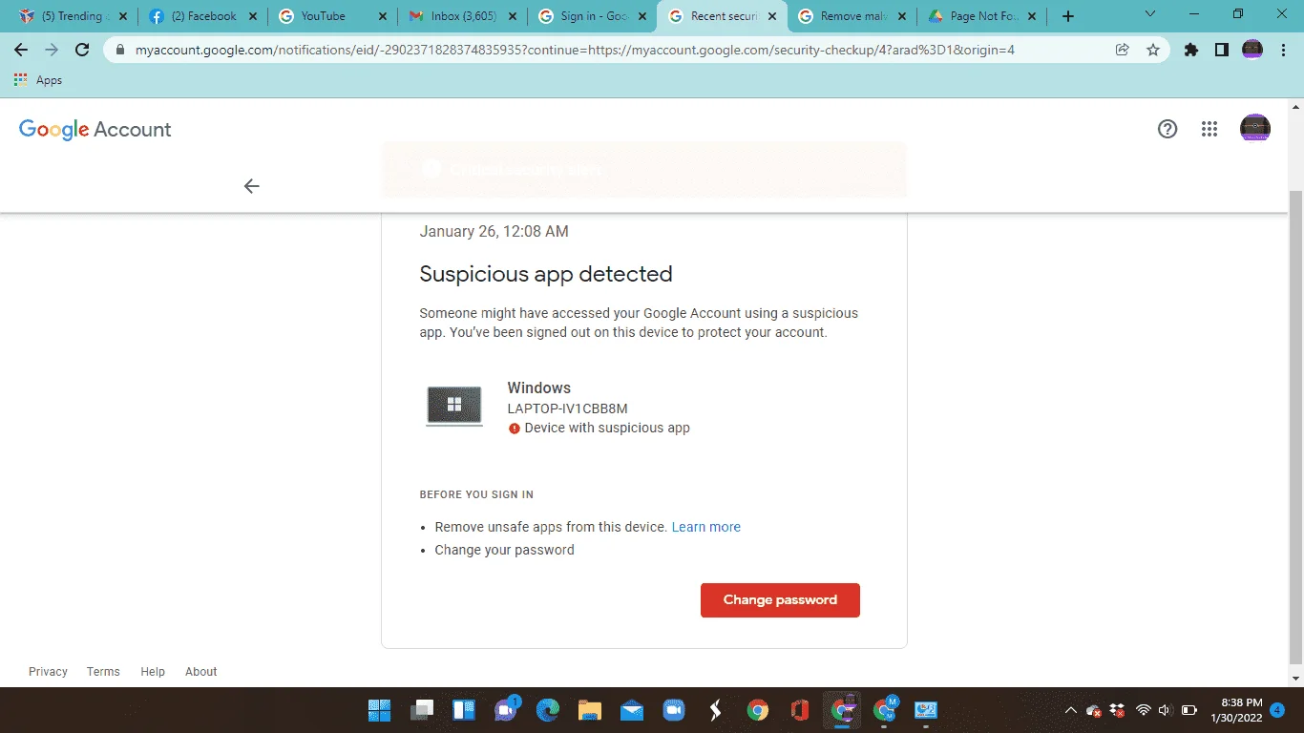Close the YouTube tab
This screenshot has width=1304, height=733.
coord(382,16)
